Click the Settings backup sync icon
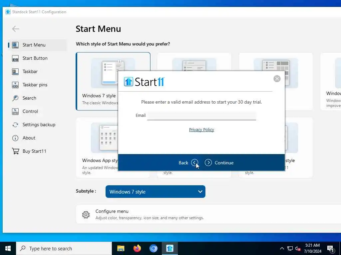The width and height of the screenshot is (341, 255). click(x=15, y=125)
